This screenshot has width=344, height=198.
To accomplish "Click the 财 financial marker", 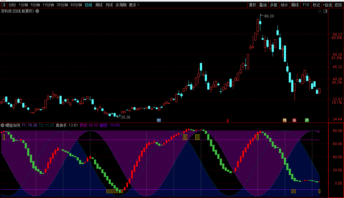I will [159, 120].
